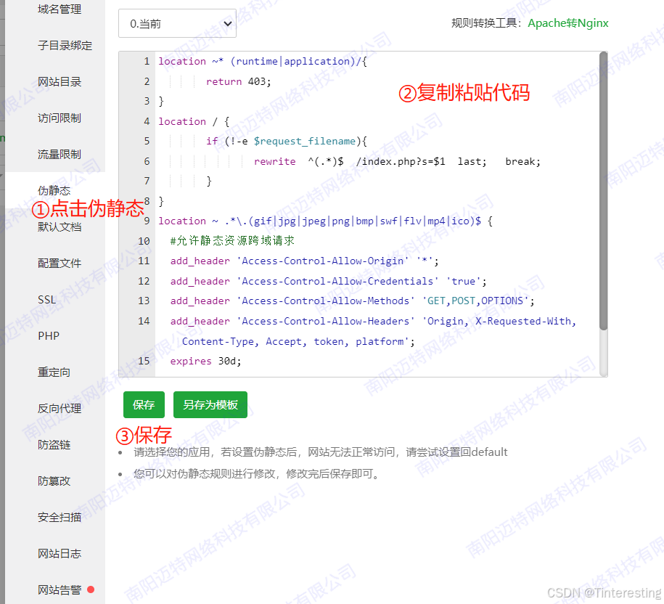
Task: Click the code editor vertical scrollbar
Action: pos(604,191)
